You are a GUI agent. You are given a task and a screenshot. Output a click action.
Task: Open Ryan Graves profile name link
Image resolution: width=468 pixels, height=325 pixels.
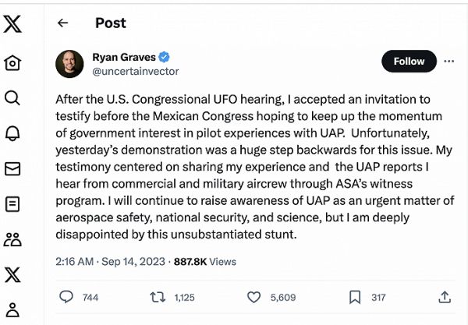(125, 57)
